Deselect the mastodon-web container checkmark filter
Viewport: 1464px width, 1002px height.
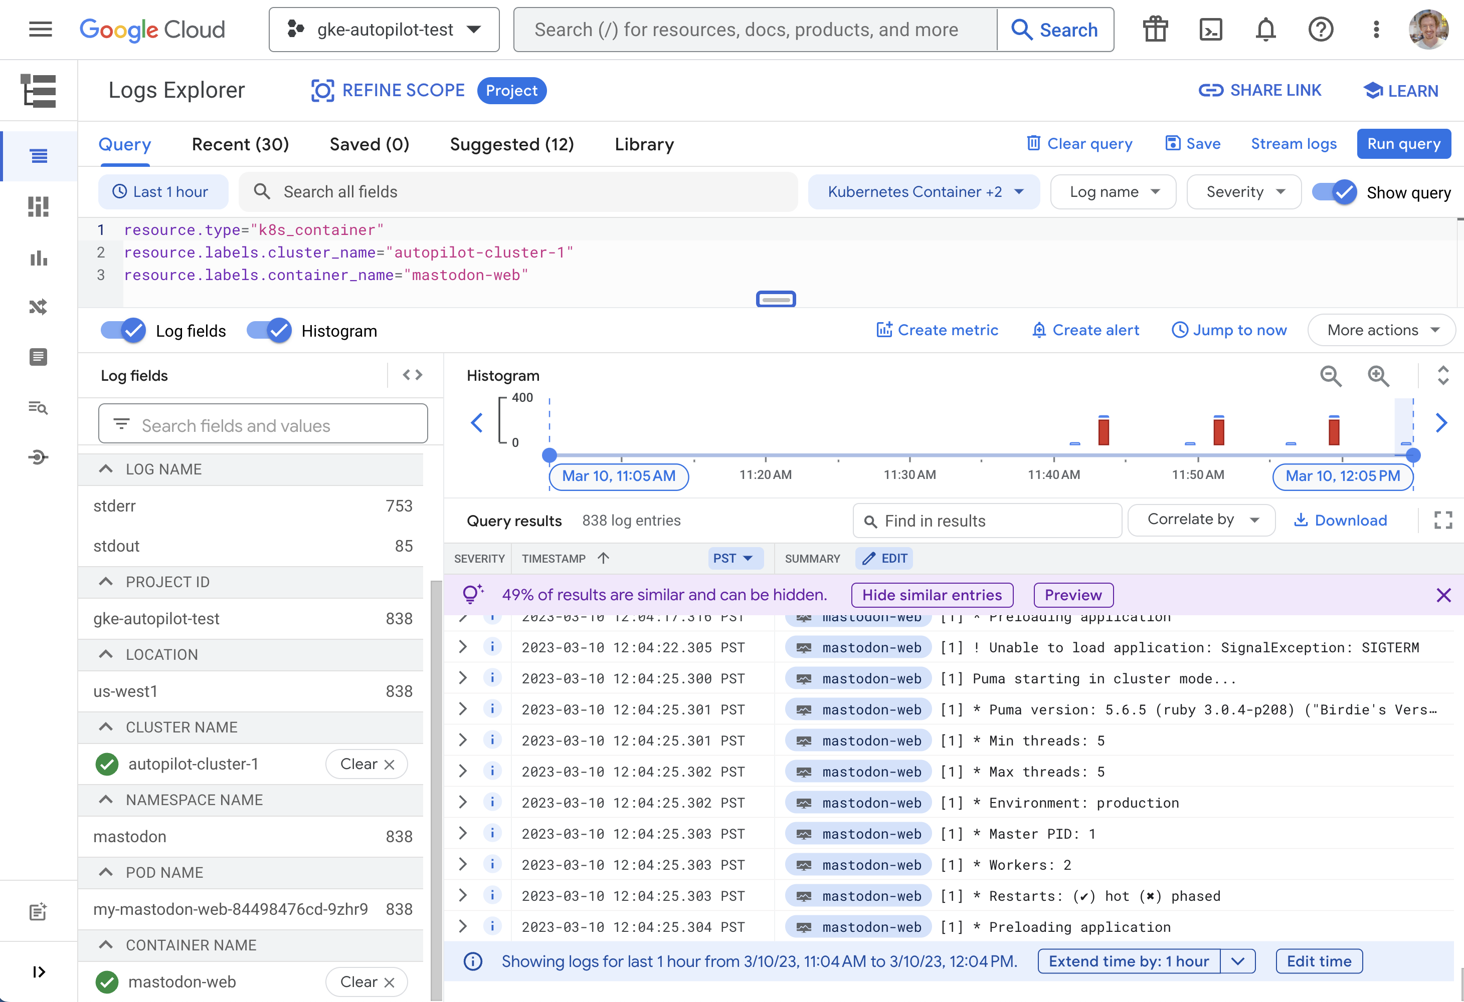point(107,982)
